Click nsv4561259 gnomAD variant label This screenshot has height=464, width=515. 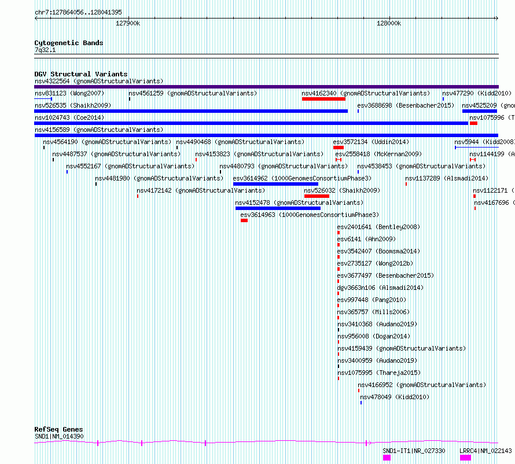pos(193,93)
